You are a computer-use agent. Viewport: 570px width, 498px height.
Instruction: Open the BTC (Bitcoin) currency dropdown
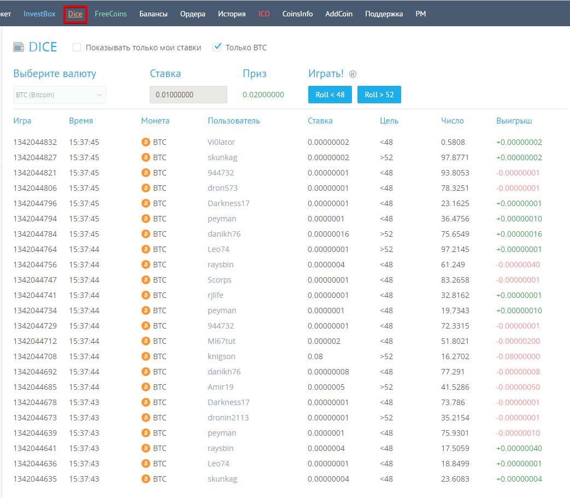click(x=60, y=95)
